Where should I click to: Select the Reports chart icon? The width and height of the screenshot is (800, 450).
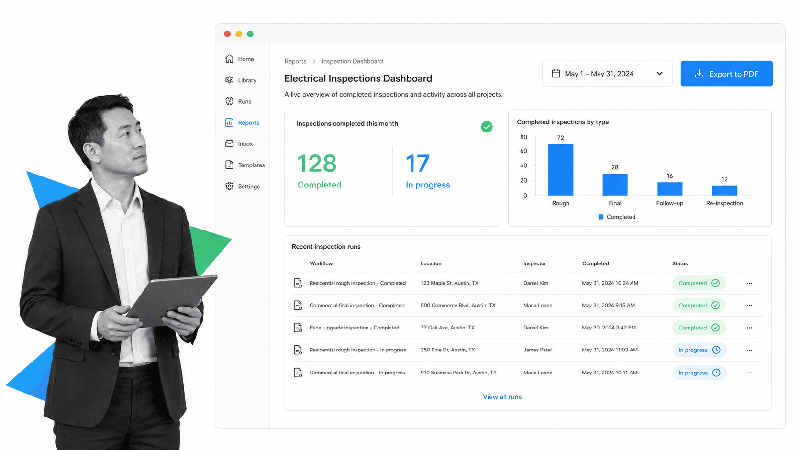[x=230, y=122]
